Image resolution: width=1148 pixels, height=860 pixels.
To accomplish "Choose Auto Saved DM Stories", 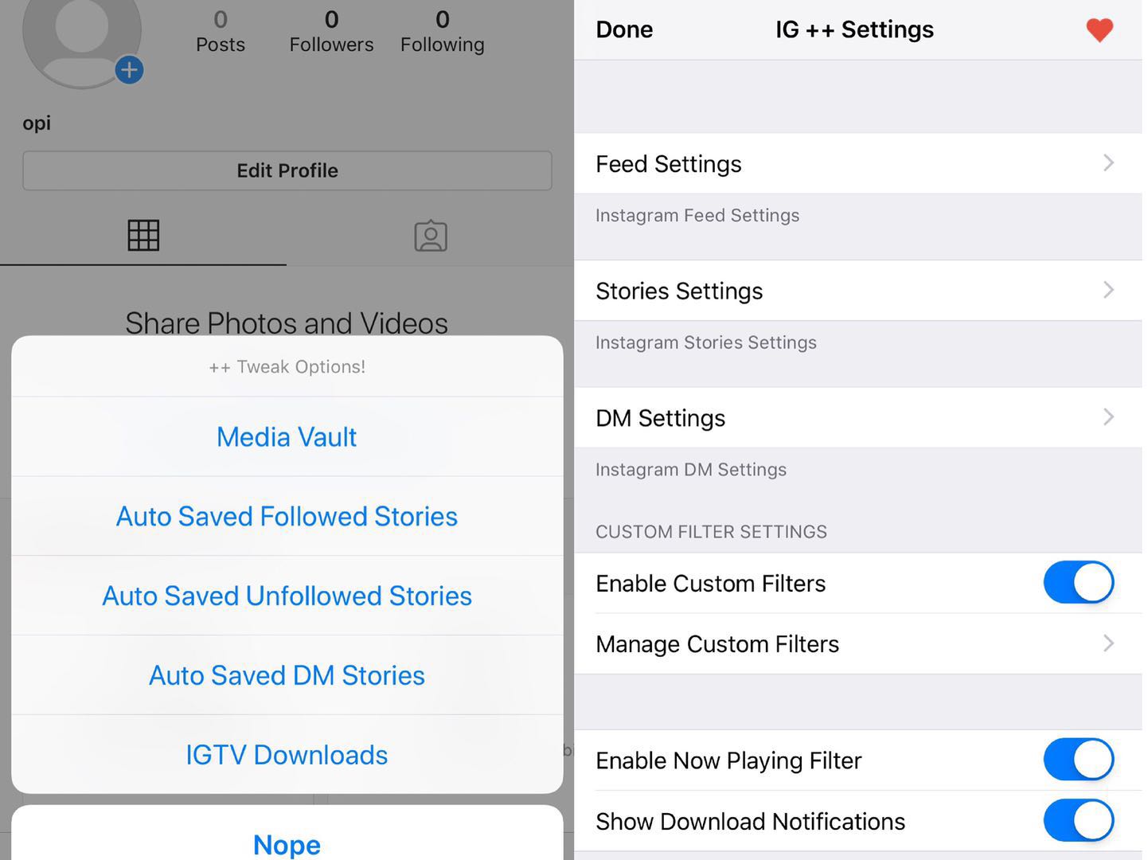I will (287, 675).
